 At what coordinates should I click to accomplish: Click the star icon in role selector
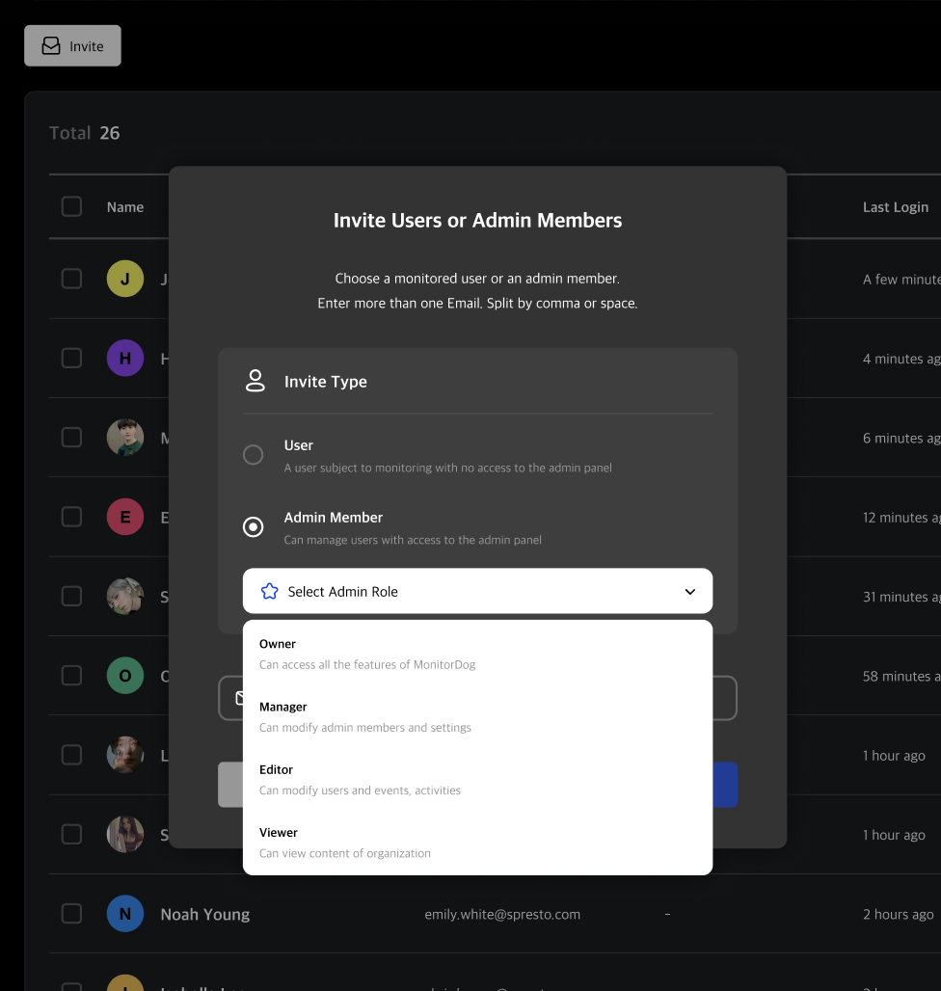coord(270,592)
